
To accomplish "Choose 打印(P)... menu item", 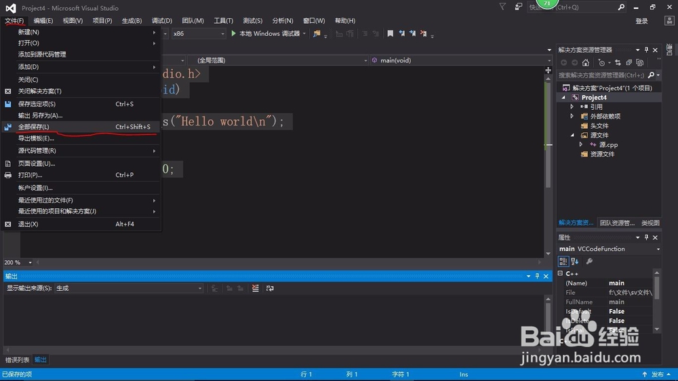I will point(81,175).
